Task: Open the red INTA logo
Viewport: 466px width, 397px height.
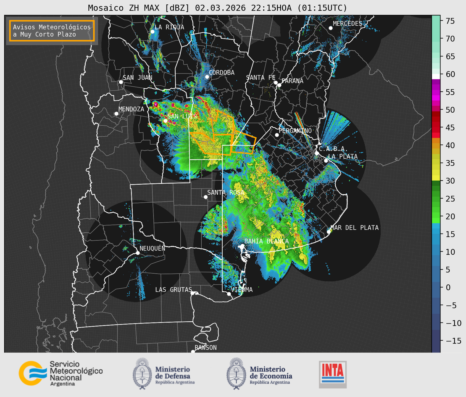Action: pyautogui.click(x=333, y=374)
